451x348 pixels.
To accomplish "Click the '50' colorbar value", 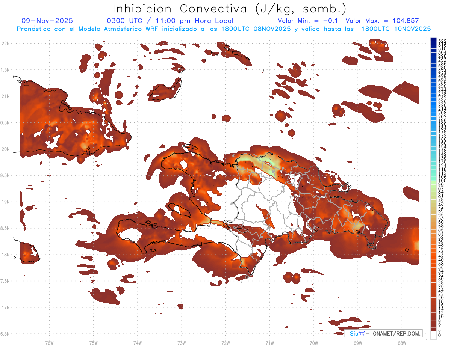I will point(441,241).
